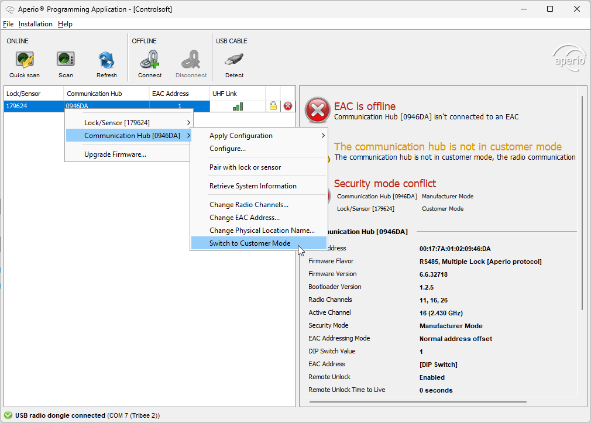
Task: Open the File menu
Action: [8, 24]
